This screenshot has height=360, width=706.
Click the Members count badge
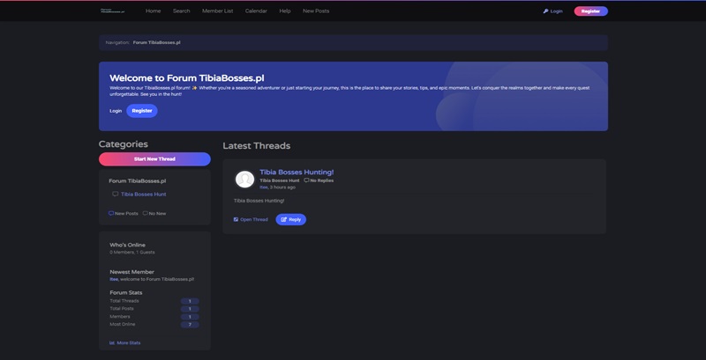(190, 317)
